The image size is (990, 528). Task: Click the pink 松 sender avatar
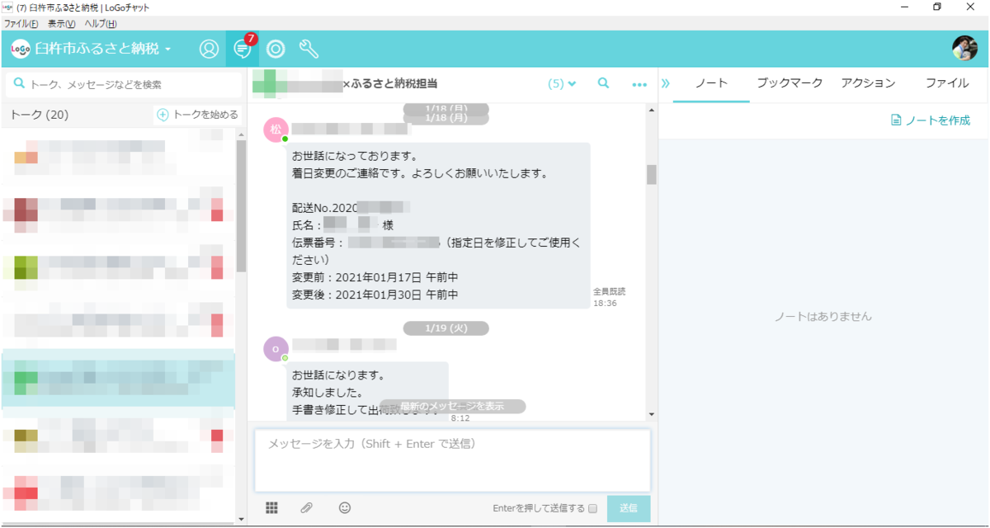click(276, 130)
